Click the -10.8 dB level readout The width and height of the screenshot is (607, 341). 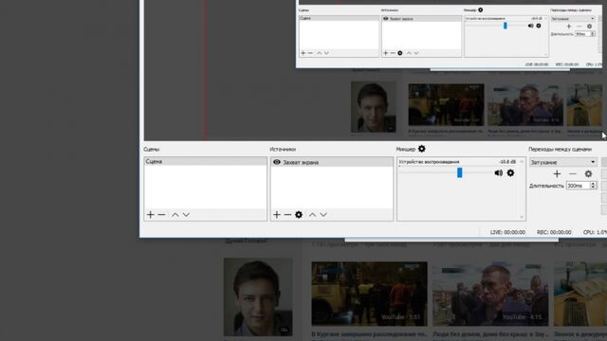point(507,162)
